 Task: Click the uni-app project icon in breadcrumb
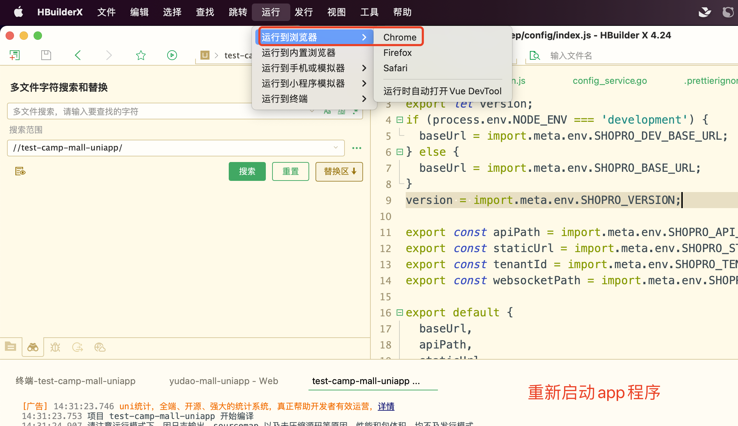[x=205, y=55]
